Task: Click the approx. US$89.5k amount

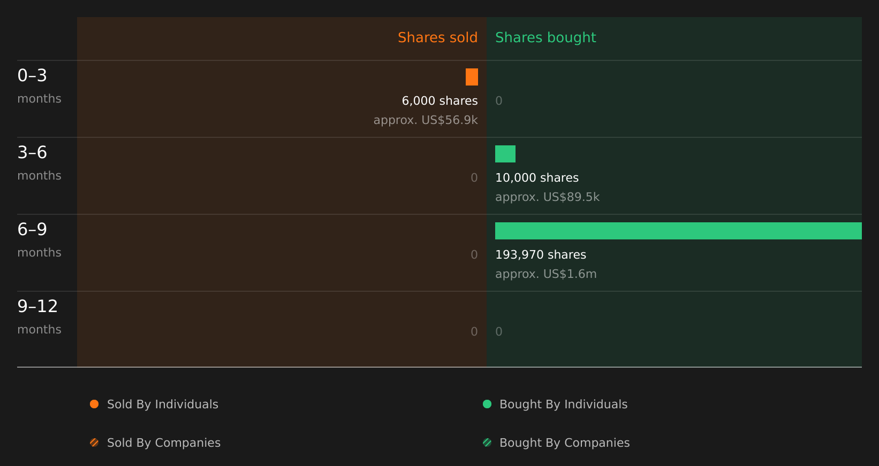Action: [547, 197]
